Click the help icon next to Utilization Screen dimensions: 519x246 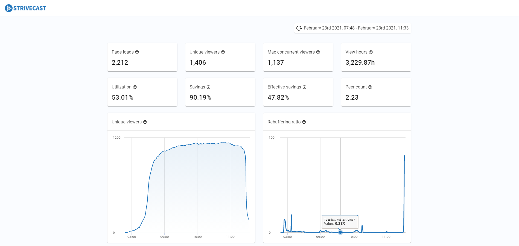coord(135,87)
